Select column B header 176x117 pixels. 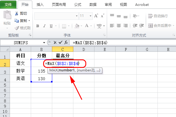click(x=42, y=49)
